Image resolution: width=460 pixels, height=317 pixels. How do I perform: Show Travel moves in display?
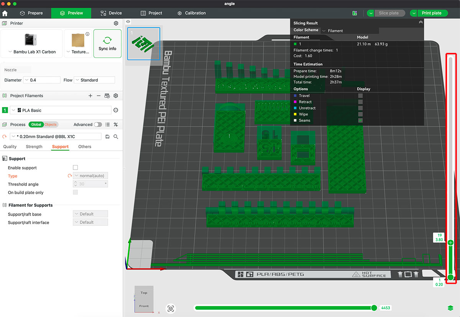(360, 96)
